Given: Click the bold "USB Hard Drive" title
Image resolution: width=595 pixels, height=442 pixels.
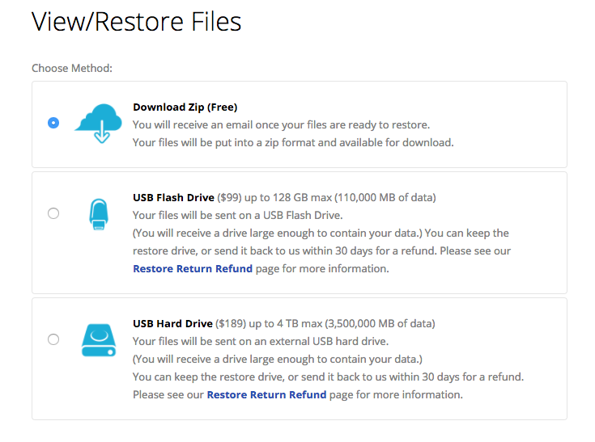Looking at the screenshot, I should point(172,324).
